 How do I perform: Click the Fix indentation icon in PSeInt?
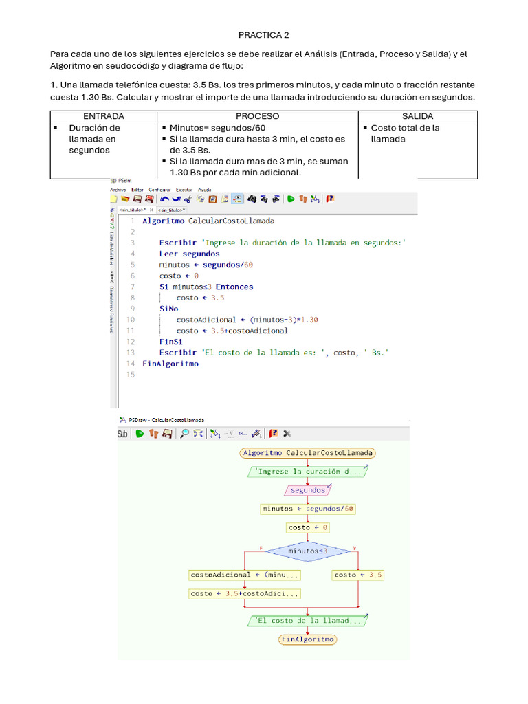point(225,199)
